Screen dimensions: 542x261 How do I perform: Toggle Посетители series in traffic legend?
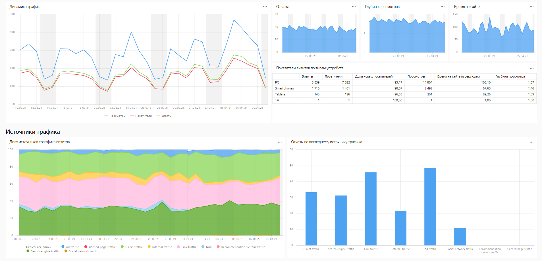pyautogui.click(x=141, y=116)
